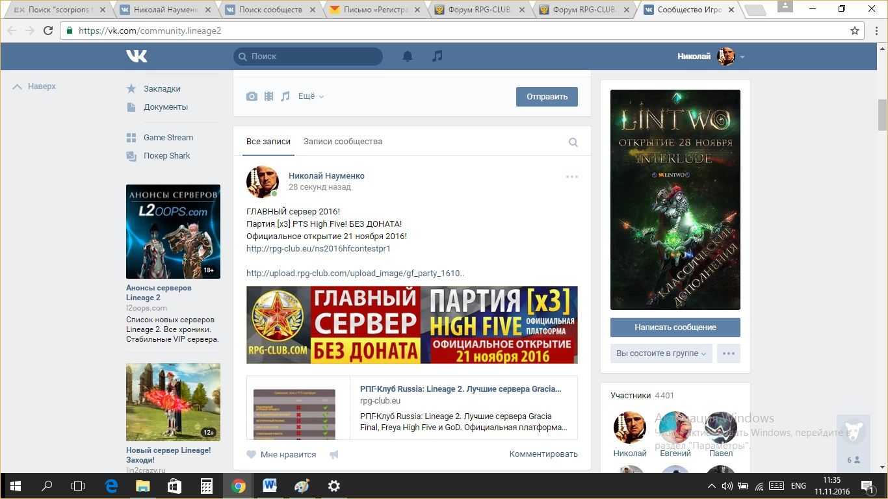Viewport: 888px width, 499px height.
Task: Jump to top with Наверх
Action: (x=35, y=86)
